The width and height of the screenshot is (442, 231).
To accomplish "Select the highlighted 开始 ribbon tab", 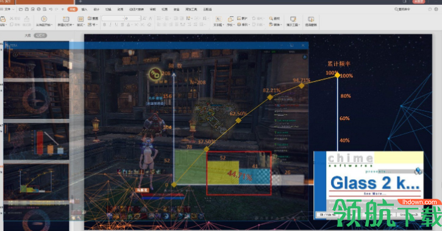I will (73, 9).
